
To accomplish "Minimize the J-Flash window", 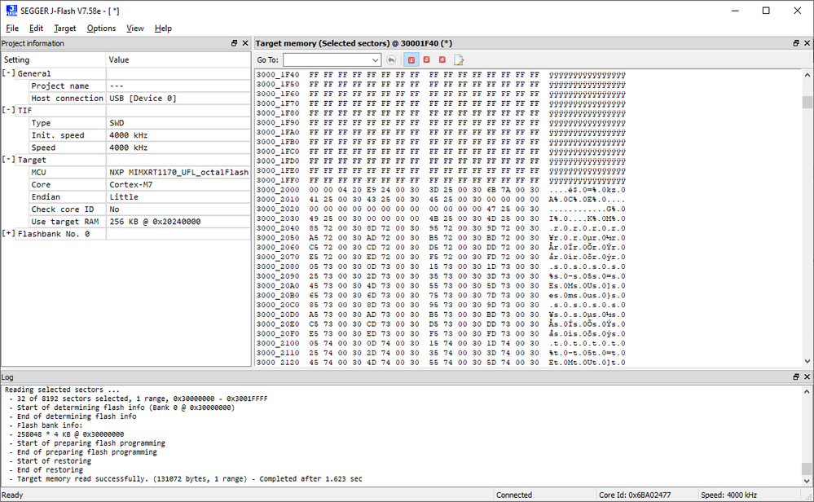I will point(735,11).
